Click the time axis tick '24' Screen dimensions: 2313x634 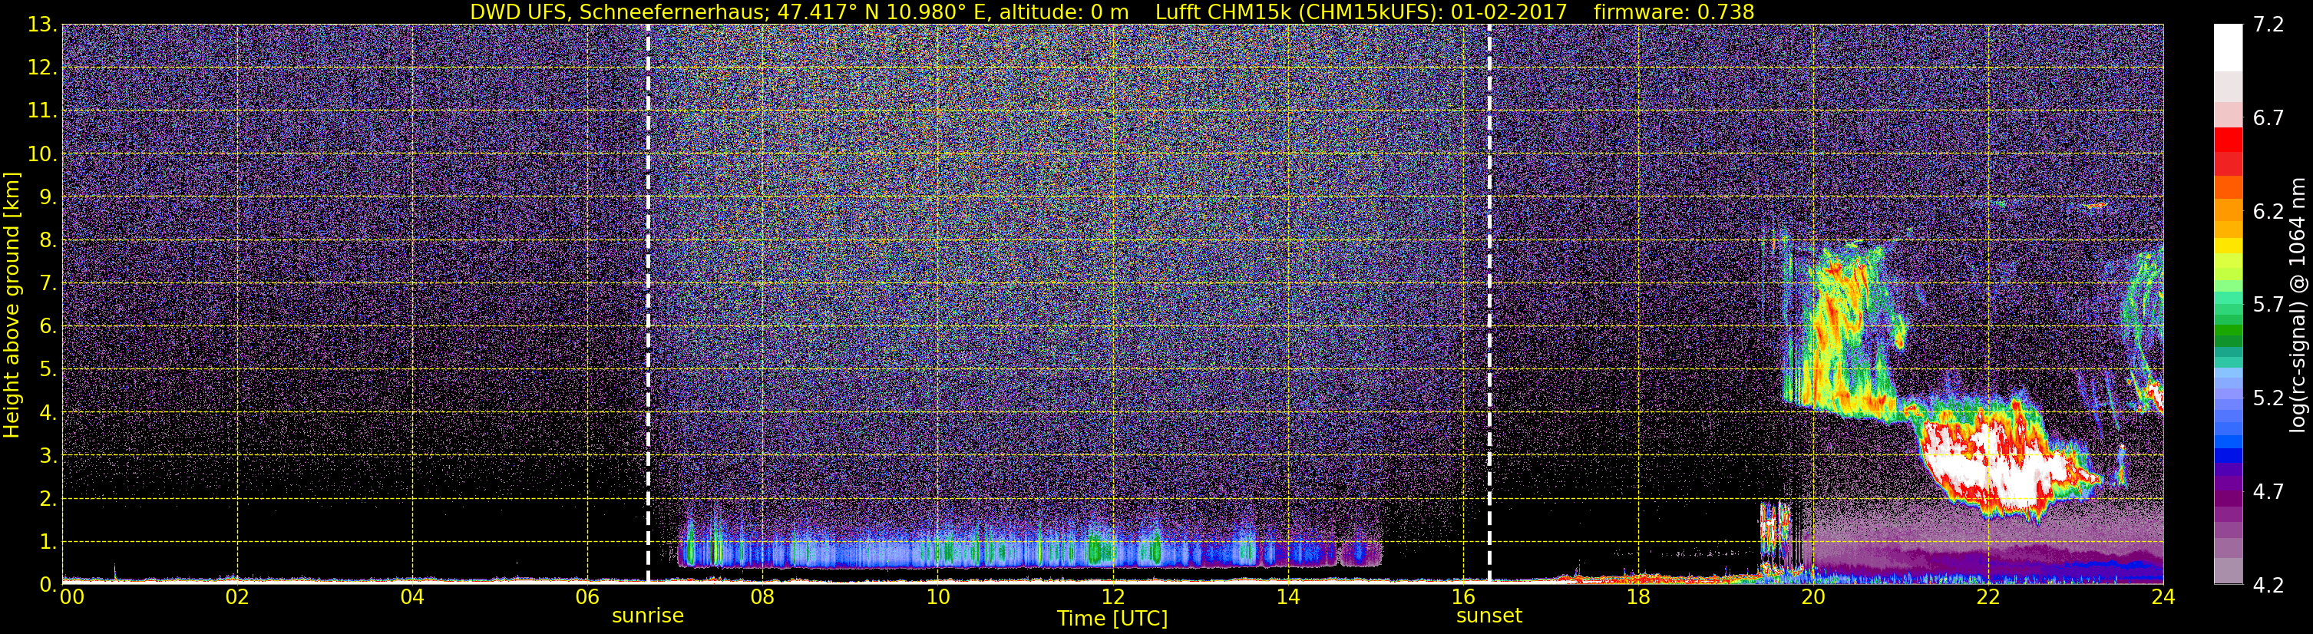(2163, 597)
